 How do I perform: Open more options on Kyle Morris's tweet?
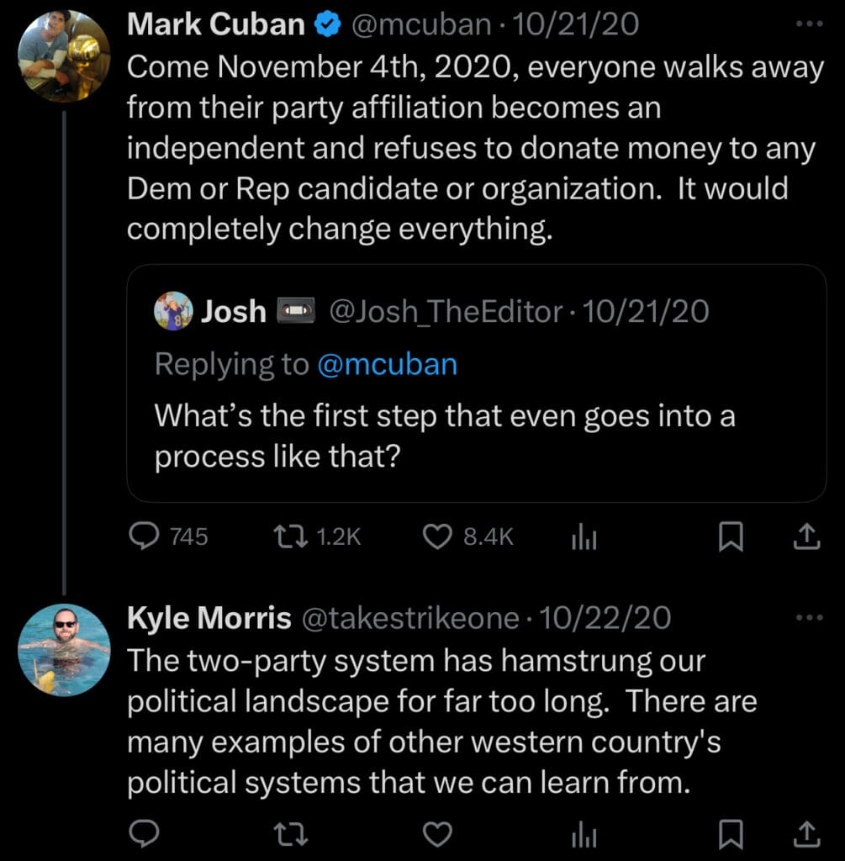(809, 618)
